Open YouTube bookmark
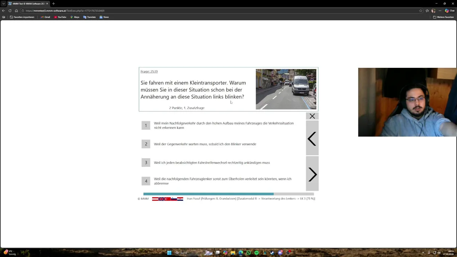Image resolution: width=457 pixels, height=257 pixels. point(60,17)
